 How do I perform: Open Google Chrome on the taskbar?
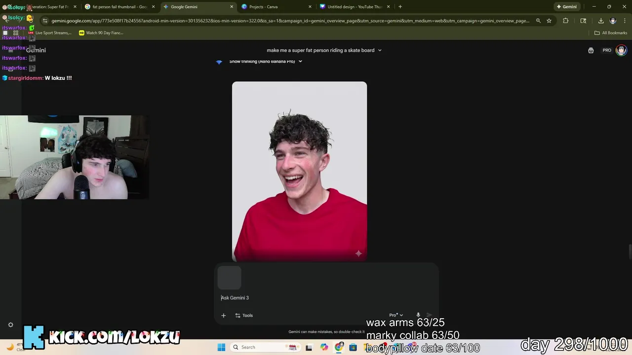(x=339, y=347)
